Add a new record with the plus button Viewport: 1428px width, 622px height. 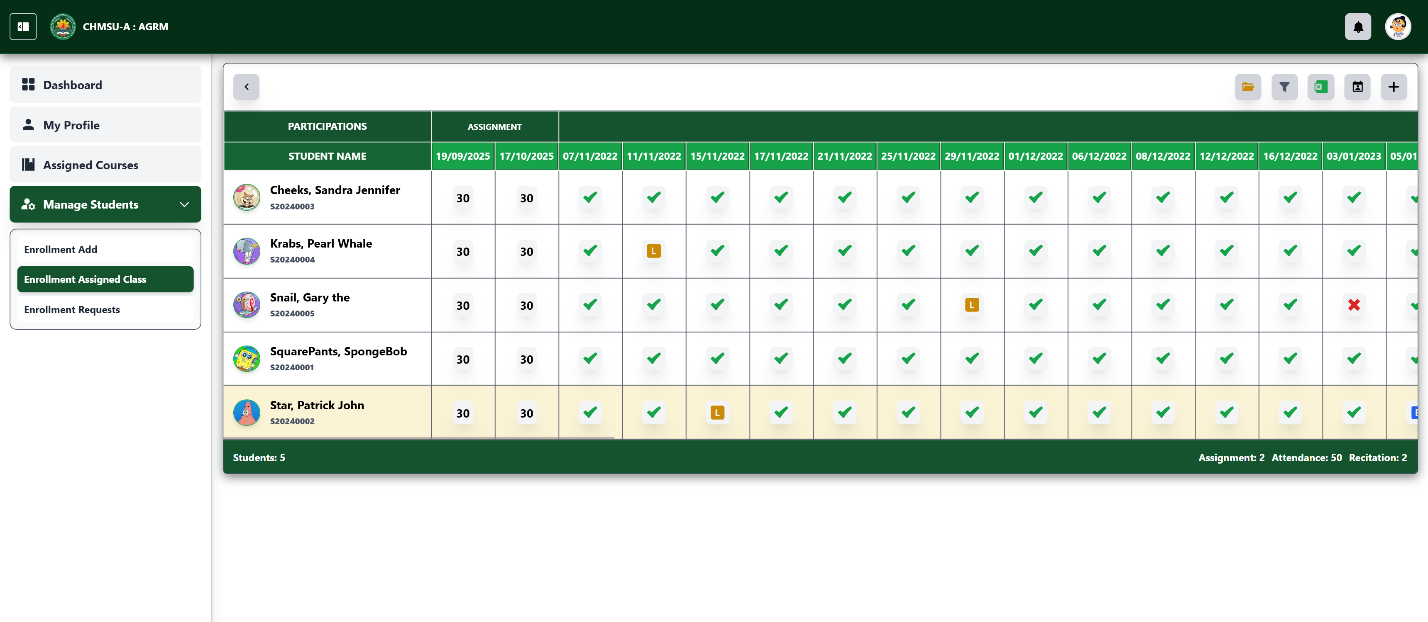click(1393, 87)
